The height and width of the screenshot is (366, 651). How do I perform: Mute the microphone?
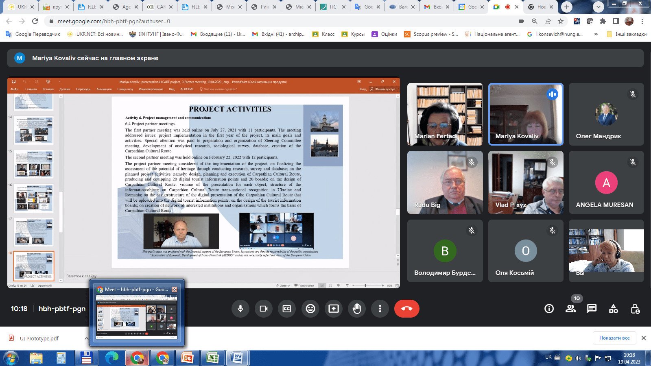click(x=240, y=309)
